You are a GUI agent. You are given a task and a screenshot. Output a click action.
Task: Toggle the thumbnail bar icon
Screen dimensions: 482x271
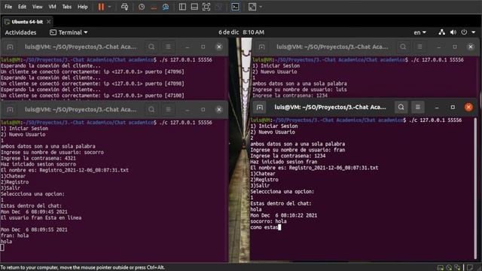194,7
